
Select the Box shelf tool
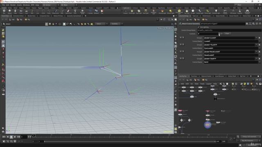4,11
